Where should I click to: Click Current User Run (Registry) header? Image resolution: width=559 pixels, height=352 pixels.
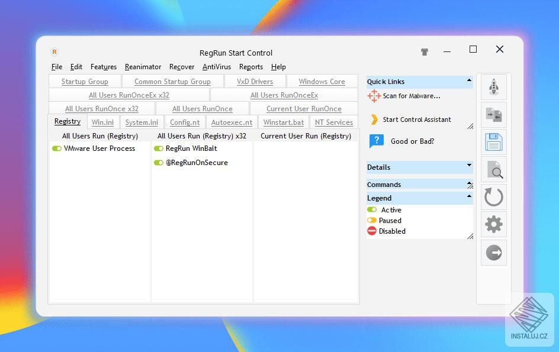(x=306, y=136)
